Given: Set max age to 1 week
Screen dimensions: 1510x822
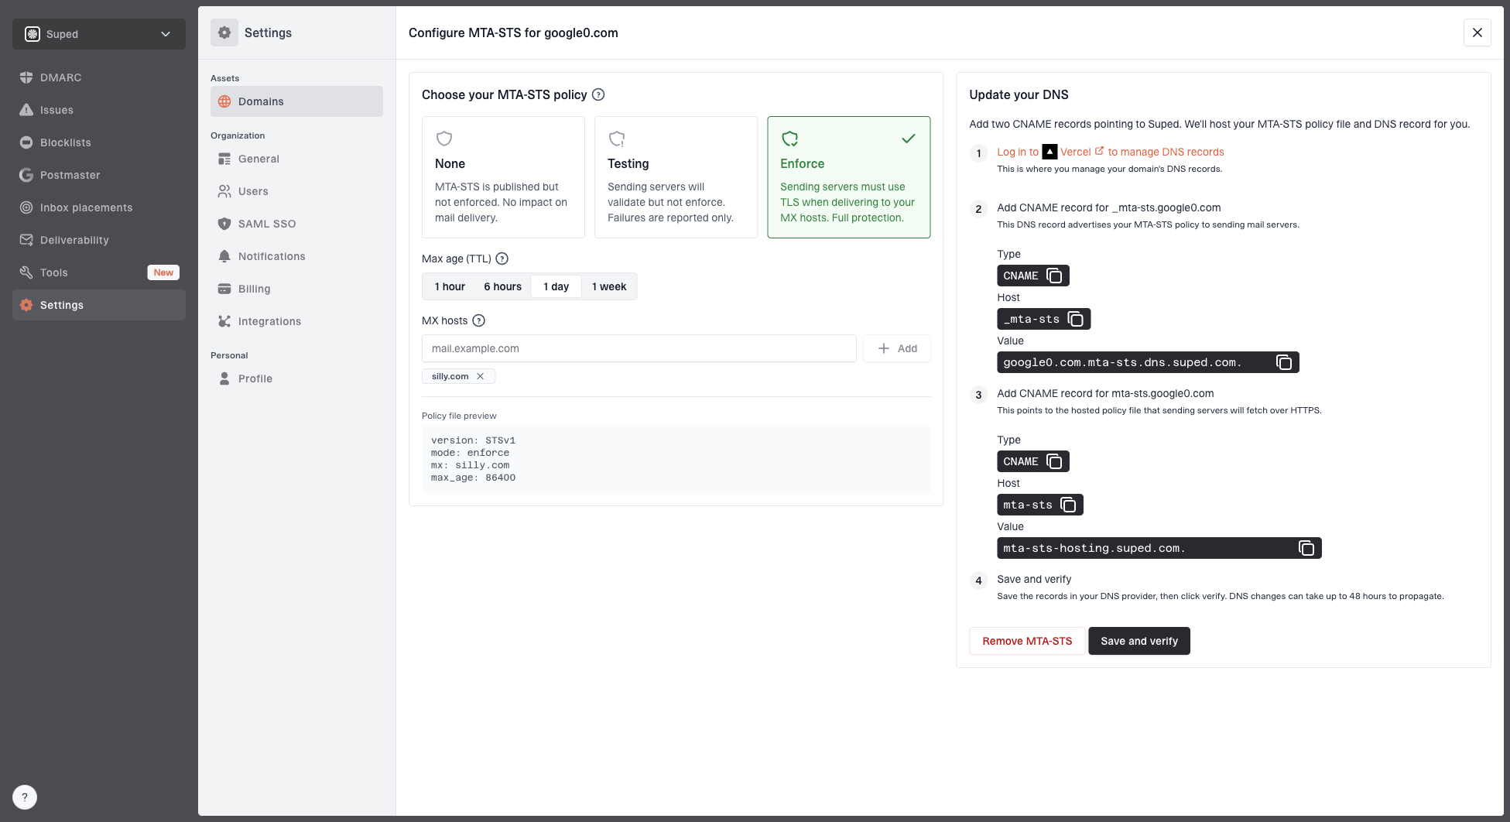Looking at the screenshot, I should (609, 286).
